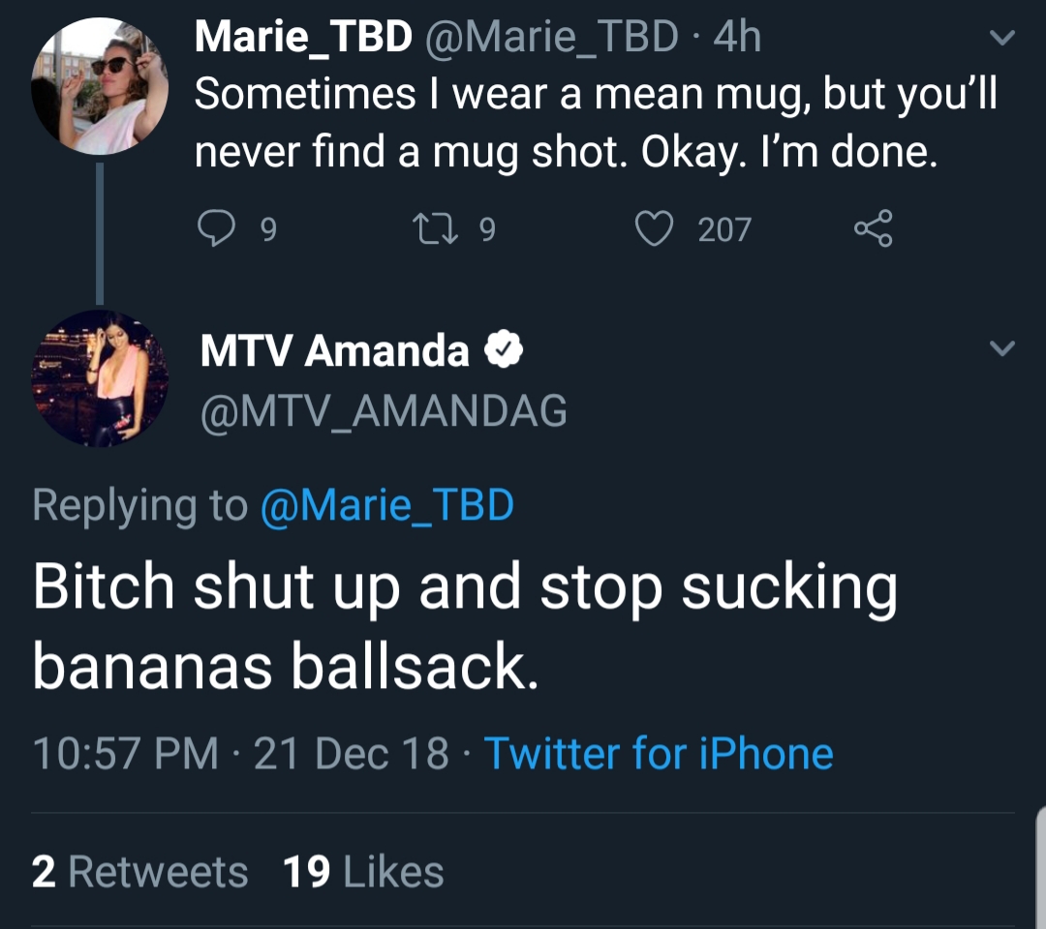Like Marie_TBD's tweet with the heart icon
The image size is (1046, 929).
pos(653,228)
